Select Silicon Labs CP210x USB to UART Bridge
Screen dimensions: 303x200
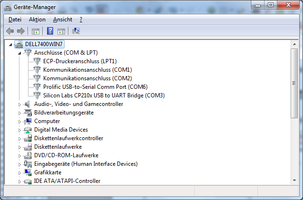pyautogui.click(x=104, y=95)
